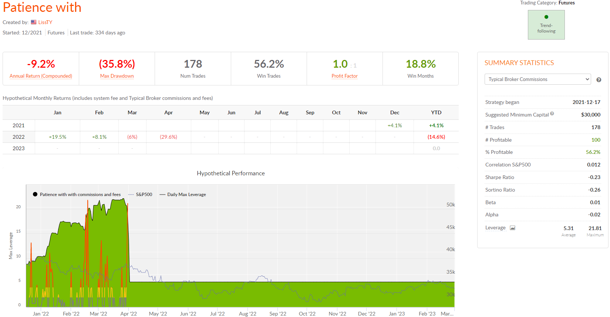Click the Daily Max Leverage line marker

point(162,195)
